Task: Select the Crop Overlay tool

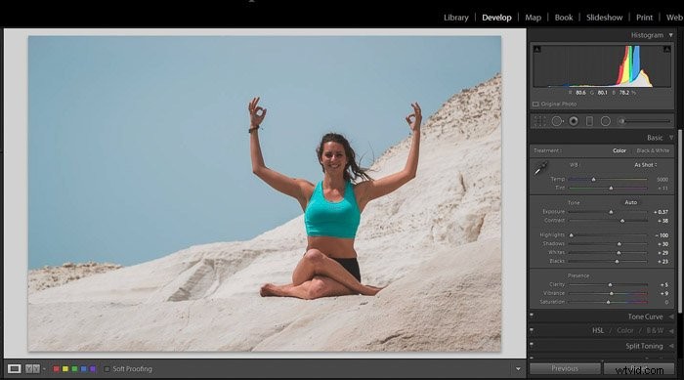Action: coord(540,121)
